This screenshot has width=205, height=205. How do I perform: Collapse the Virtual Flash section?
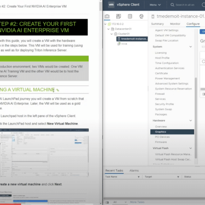pos(191,148)
